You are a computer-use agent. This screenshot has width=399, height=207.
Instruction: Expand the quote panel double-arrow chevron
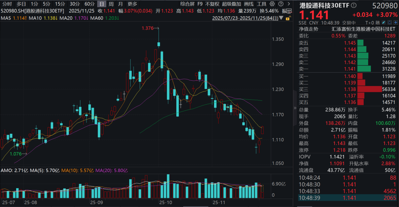pos(295,108)
